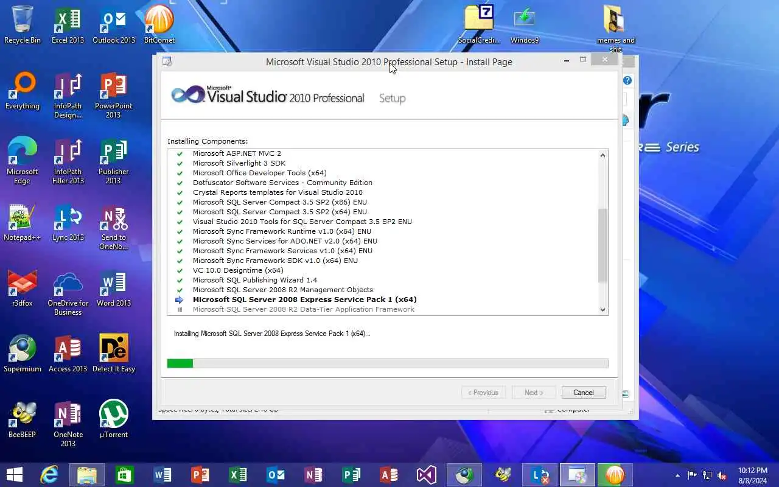Open the SocialCredi... folder on desktop
Image resolution: width=779 pixels, height=487 pixels.
coord(478,24)
